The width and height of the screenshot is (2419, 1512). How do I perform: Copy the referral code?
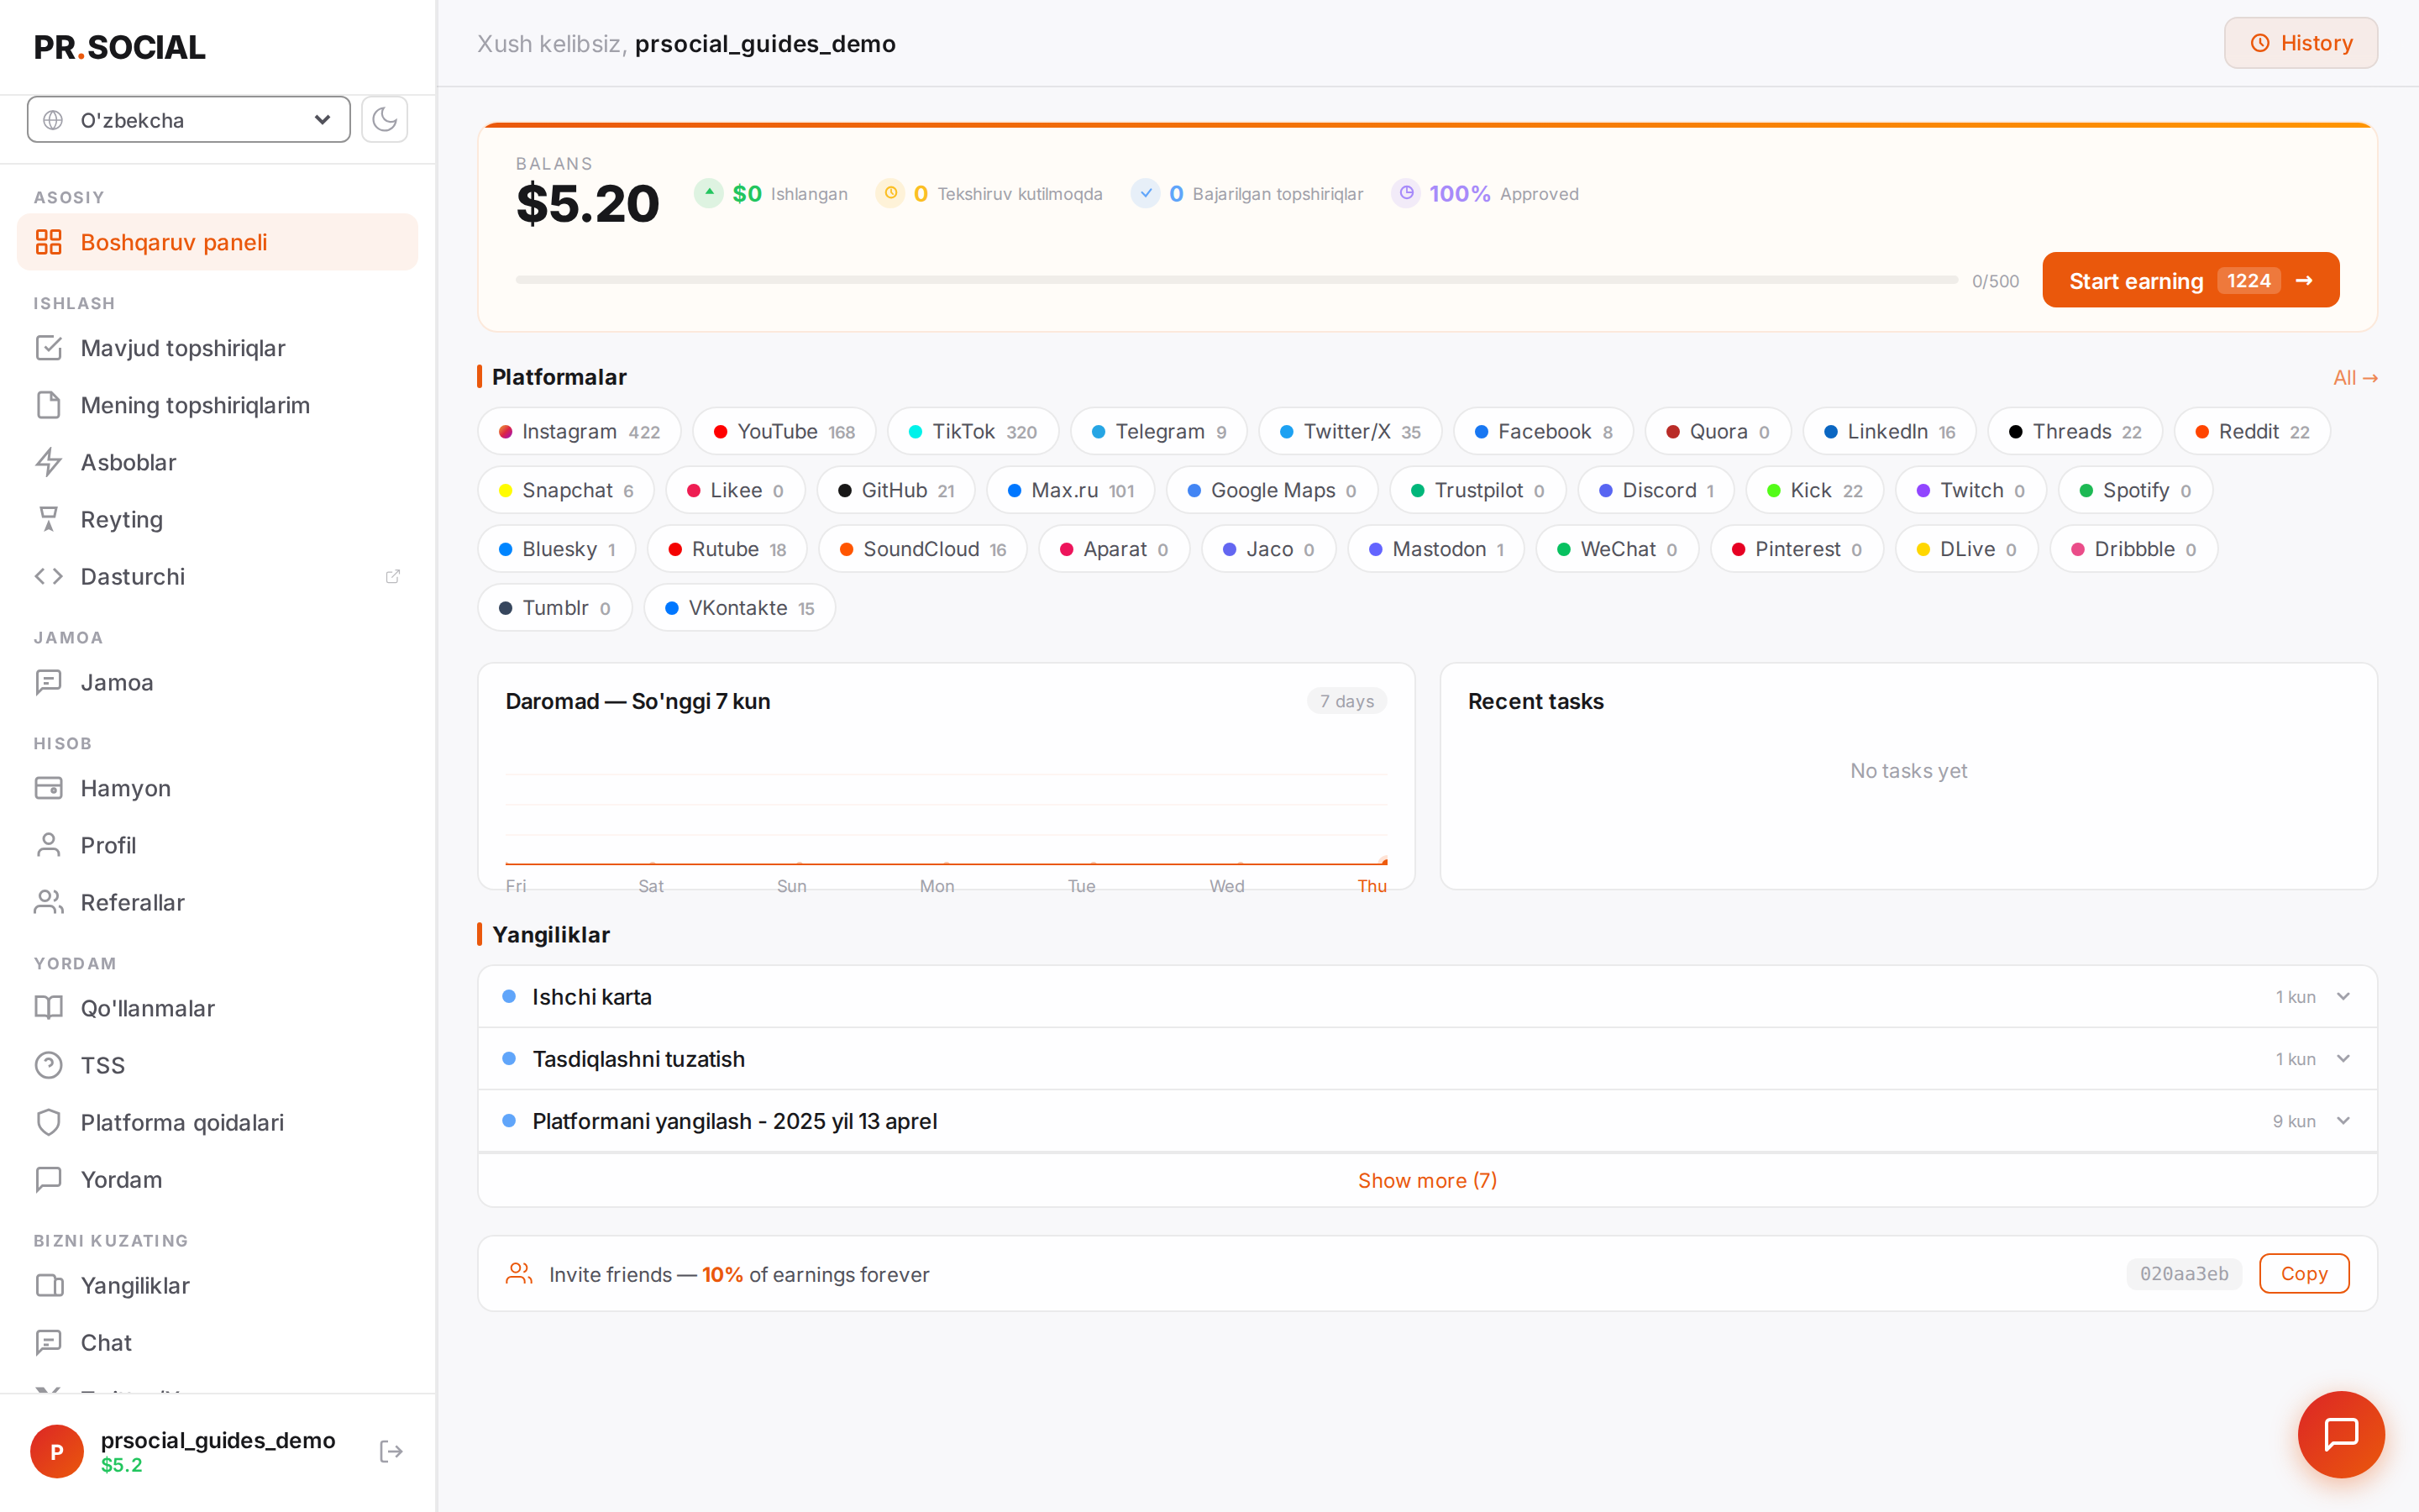point(2303,1273)
